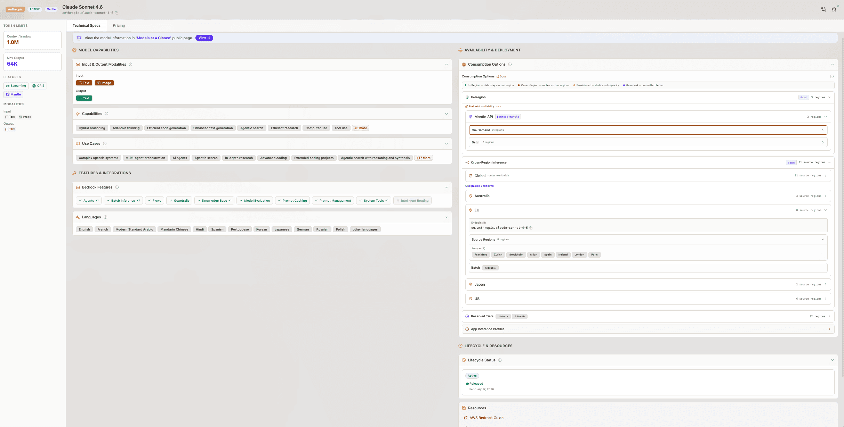
Task: Open info icon next to Languages heading
Action: pyautogui.click(x=105, y=217)
